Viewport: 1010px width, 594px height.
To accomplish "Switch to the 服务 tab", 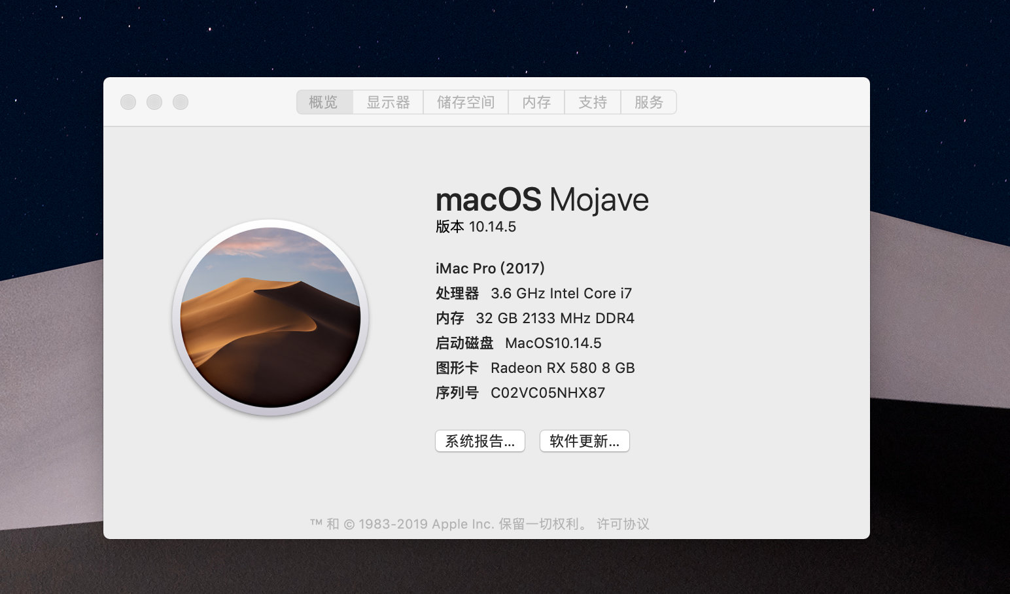I will pos(648,102).
